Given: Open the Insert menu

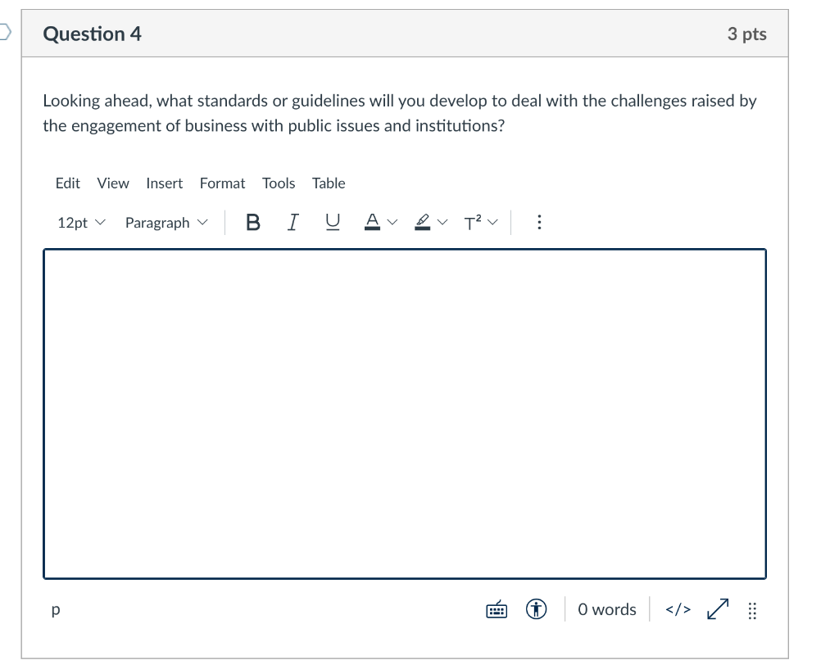Looking at the screenshot, I should pos(164,183).
